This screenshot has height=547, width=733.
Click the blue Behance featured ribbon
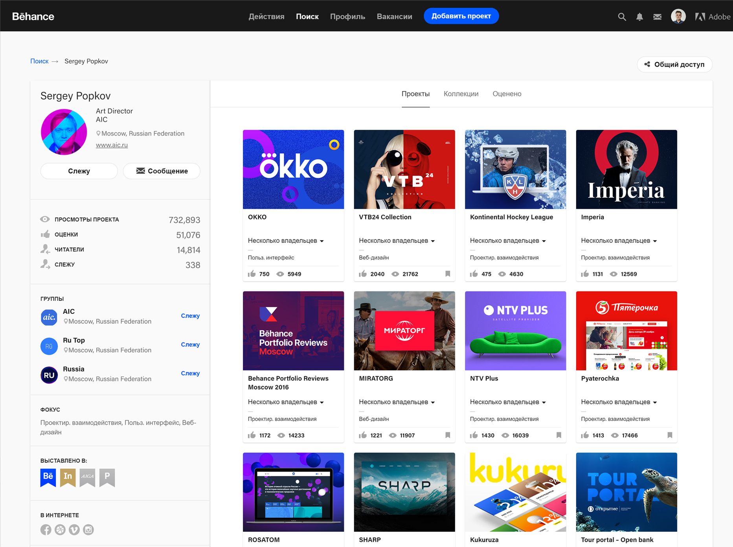(x=48, y=478)
